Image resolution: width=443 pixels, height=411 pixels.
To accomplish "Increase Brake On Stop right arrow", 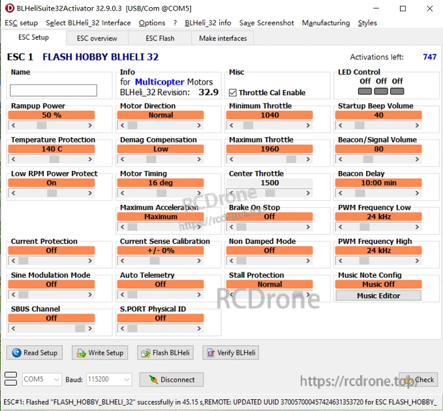I will click(308, 227).
